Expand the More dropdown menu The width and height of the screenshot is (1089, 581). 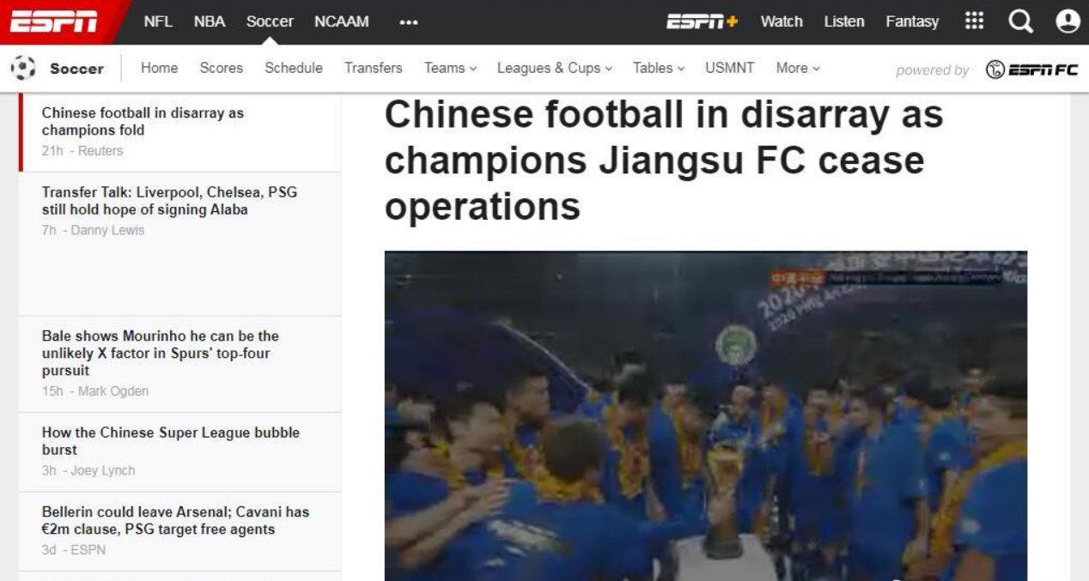pos(798,68)
